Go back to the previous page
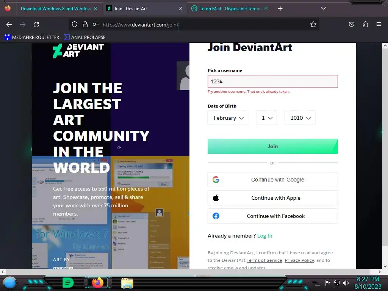 pos(9,25)
